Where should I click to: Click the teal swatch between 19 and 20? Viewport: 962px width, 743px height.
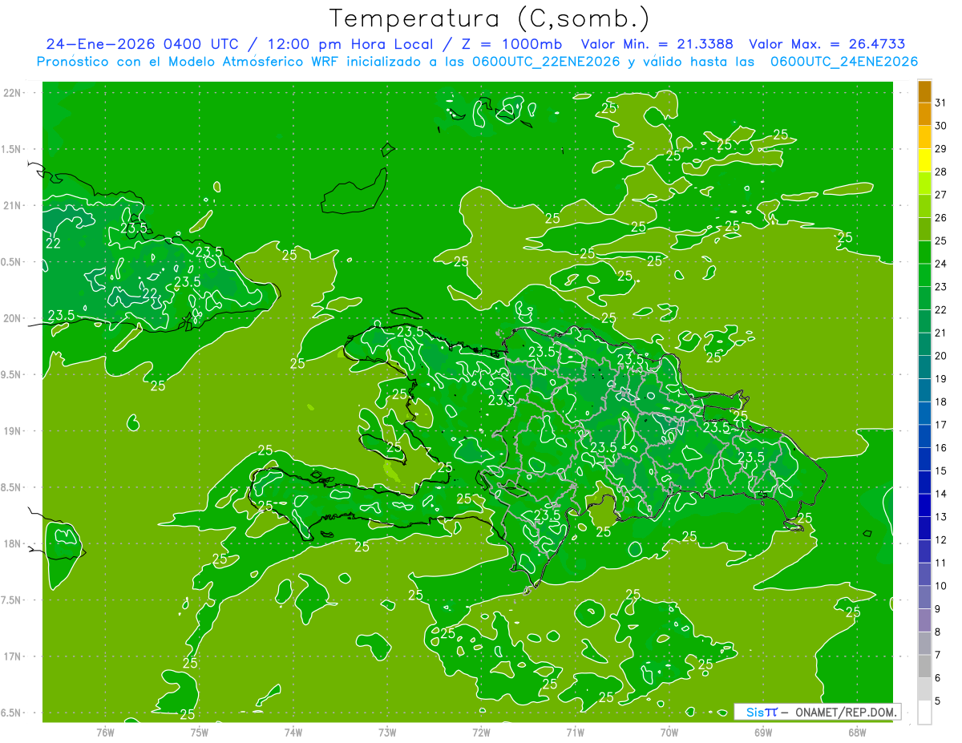click(x=924, y=367)
